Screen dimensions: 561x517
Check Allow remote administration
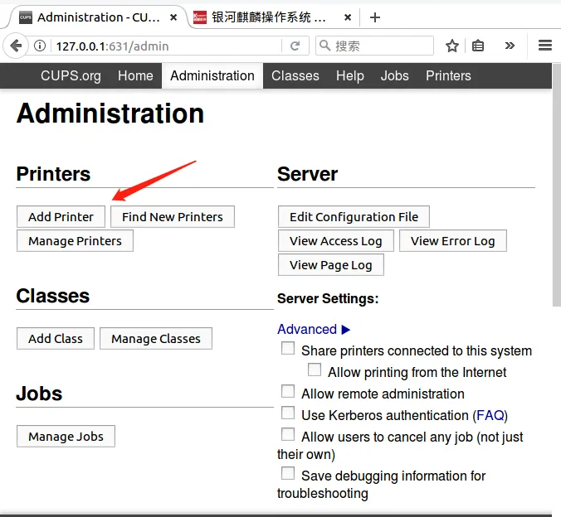pos(288,392)
